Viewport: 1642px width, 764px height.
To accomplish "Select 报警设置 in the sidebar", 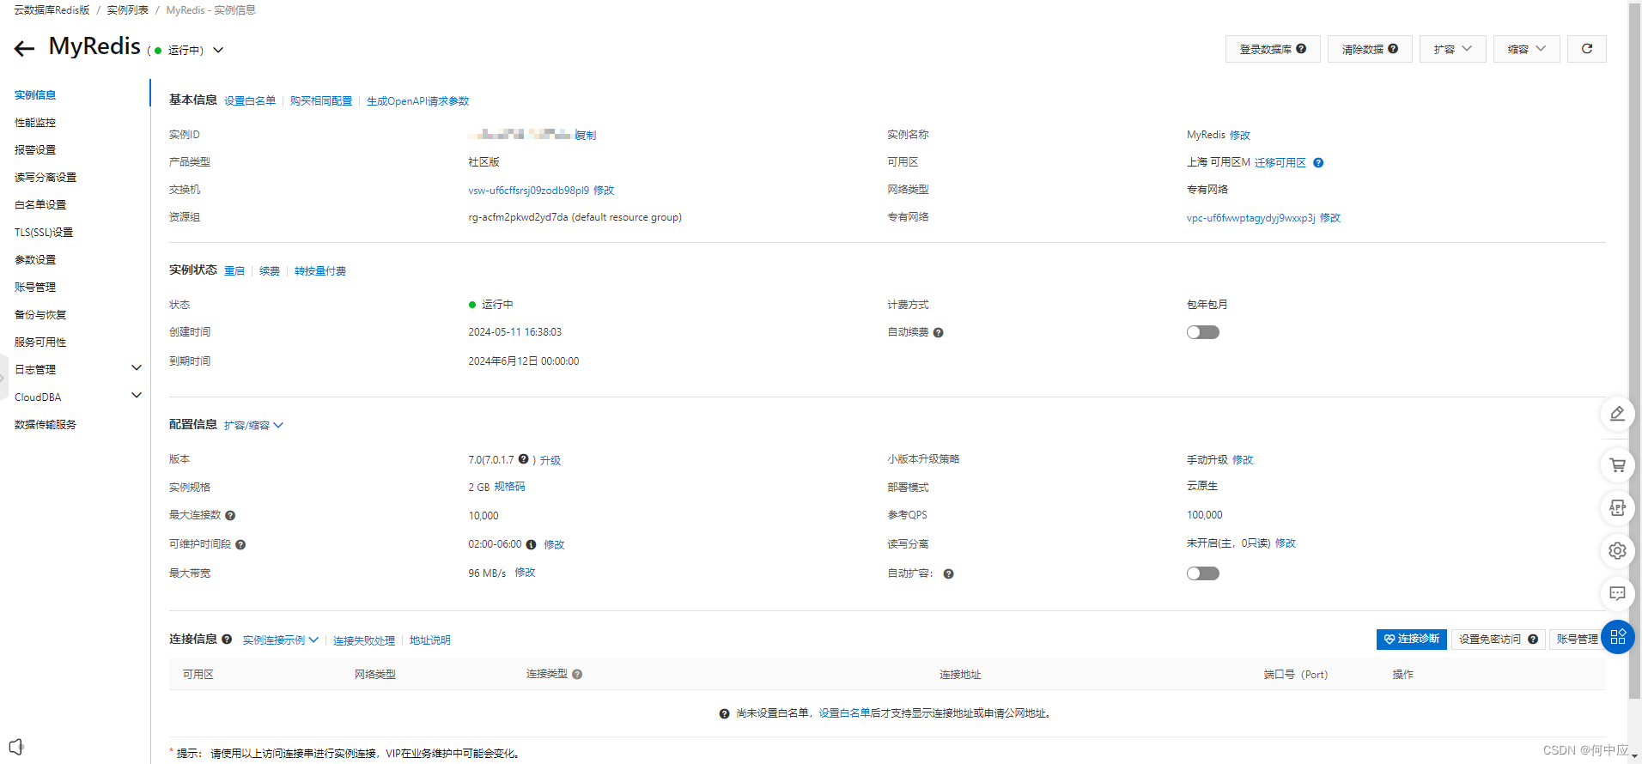I will 35,150.
